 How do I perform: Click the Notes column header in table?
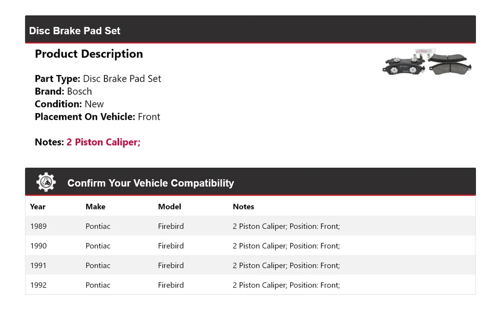[243, 207]
